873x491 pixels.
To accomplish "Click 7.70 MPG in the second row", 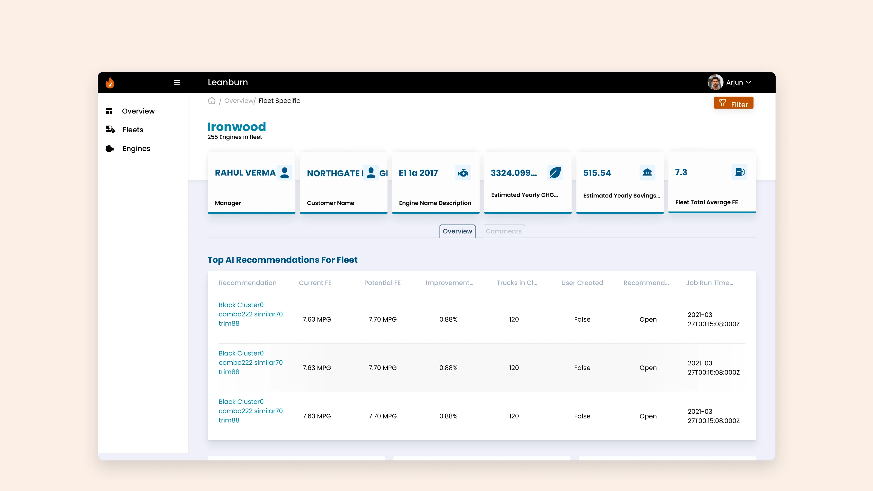I will click(x=382, y=368).
